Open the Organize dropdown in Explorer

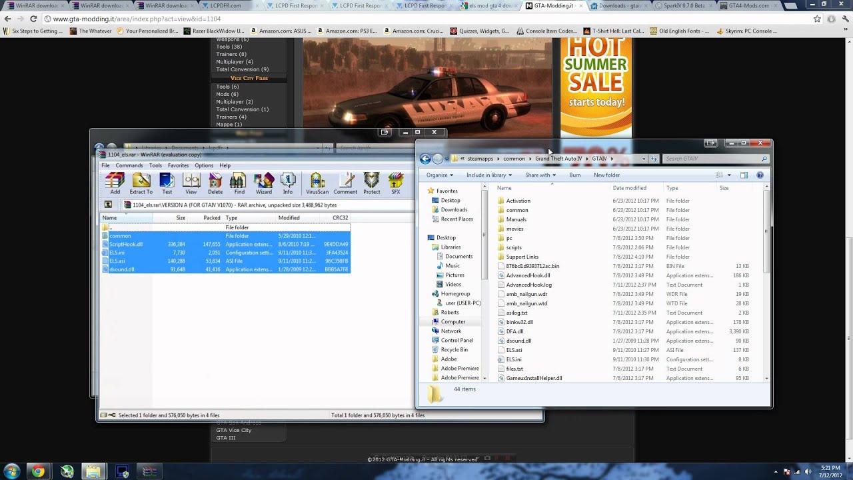(x=439, y=175)
